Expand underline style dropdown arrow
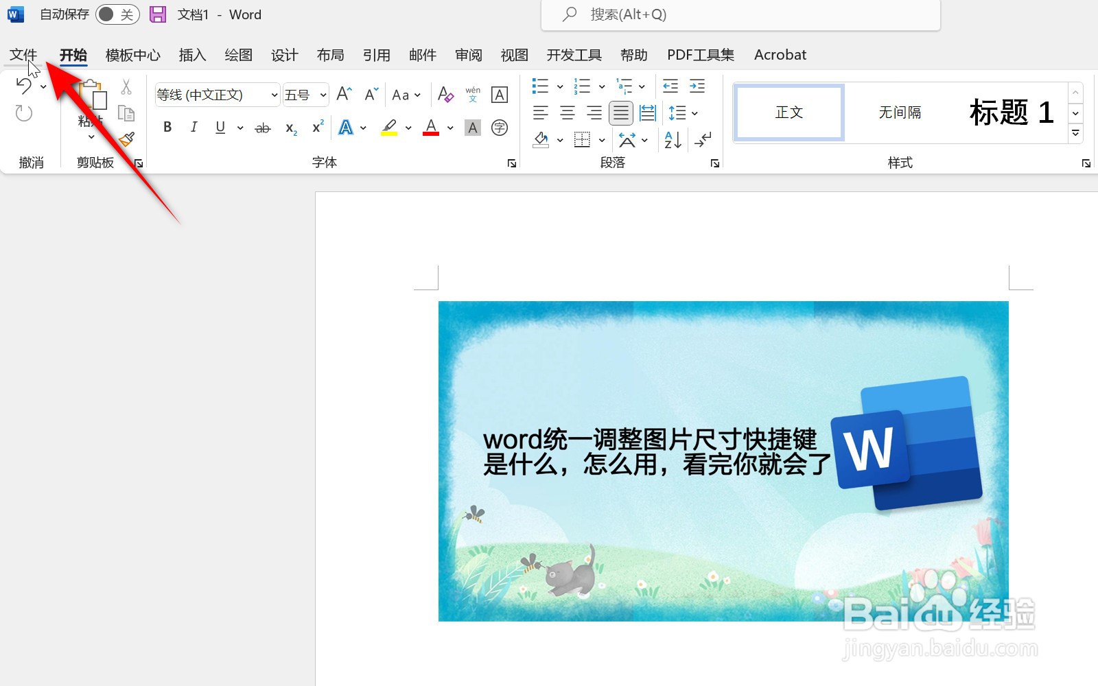1098x686 pixels. point(240,128)
